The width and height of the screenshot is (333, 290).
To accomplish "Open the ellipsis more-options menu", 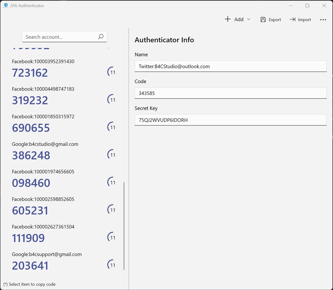I will pyautogui.click(x=323, y=20).
